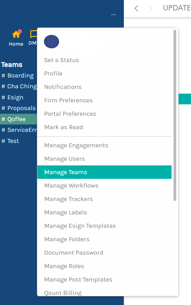The image size is (191, 305).
Task: Open Notifications settings in menu
Action: point(63,87)
